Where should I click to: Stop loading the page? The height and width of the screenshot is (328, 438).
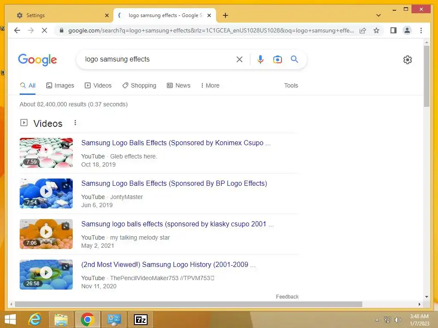[x=44, y=30]
